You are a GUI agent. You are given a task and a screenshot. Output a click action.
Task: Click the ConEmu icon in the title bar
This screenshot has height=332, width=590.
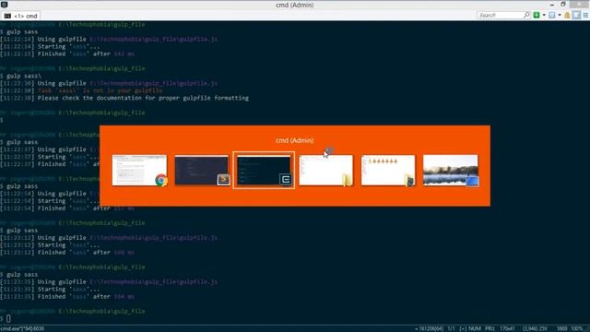pos(4,5)
